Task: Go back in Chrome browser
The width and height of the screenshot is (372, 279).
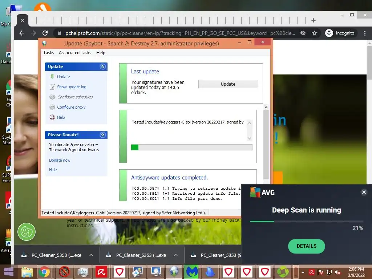Action: 22,33
